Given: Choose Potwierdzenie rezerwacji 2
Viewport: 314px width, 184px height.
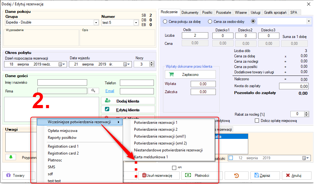Looking at the screenshot, I should [169, 129].
